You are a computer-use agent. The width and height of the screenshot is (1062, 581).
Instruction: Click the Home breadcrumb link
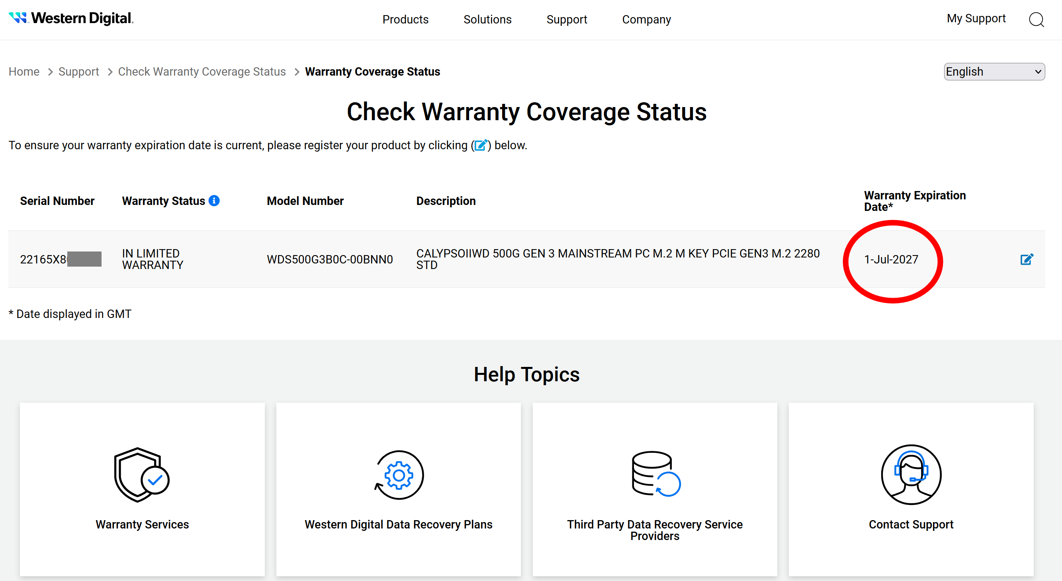[24, 72]
